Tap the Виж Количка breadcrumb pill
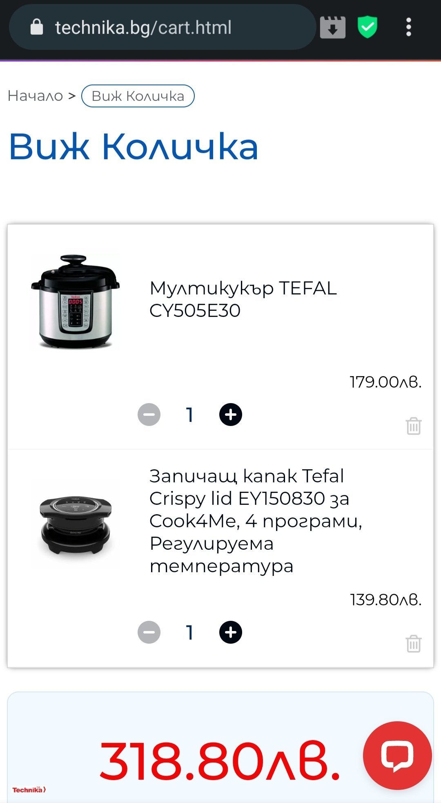441x803 pixels. pyautogui.click(x=138, y=96)
